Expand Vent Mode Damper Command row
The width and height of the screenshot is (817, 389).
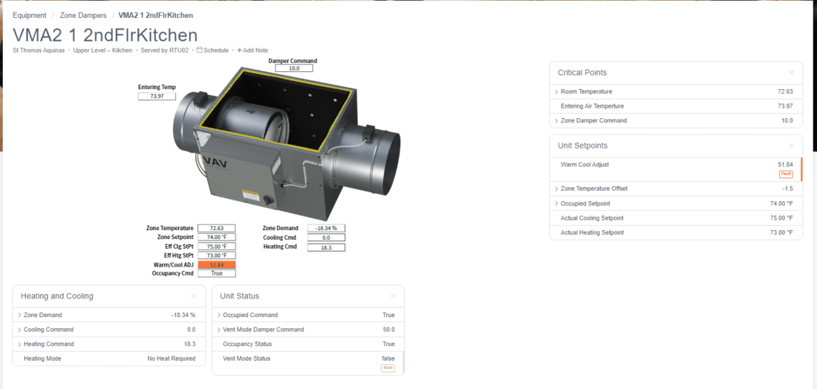(218, 330)
